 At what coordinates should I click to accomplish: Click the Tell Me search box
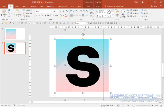pyautogui.click(x=114, y=6)
